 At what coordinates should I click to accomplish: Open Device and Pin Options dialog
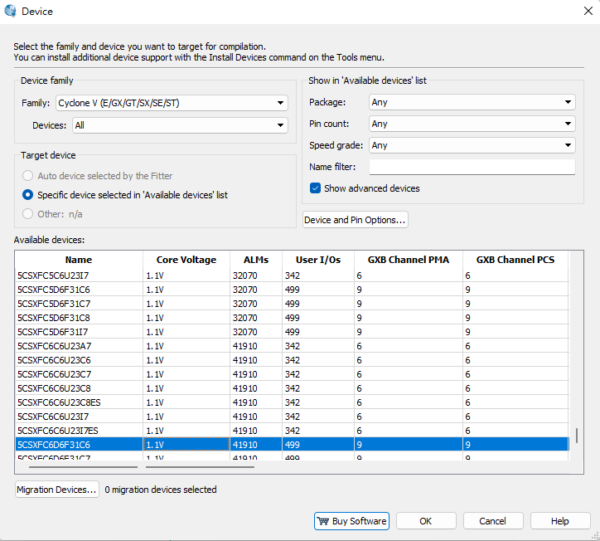pyautogui.click(x=356, y=220)
